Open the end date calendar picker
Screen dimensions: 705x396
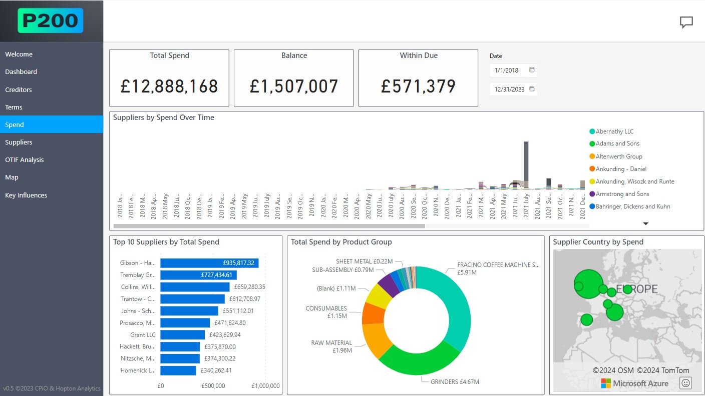[x=532, y=88]
